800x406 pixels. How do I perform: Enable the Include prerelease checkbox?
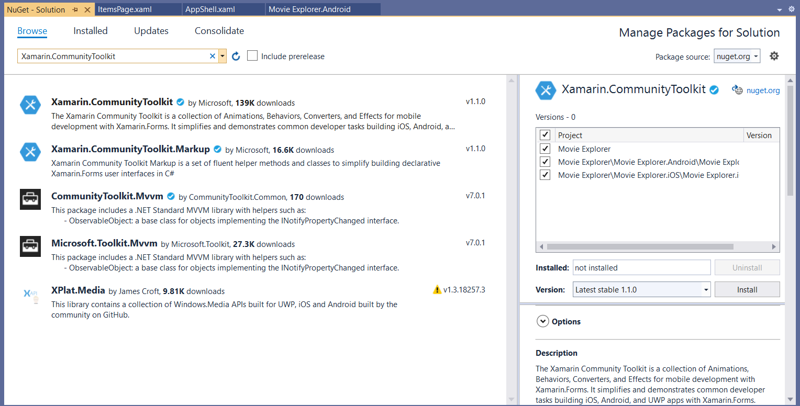click(x=252, y=56)
